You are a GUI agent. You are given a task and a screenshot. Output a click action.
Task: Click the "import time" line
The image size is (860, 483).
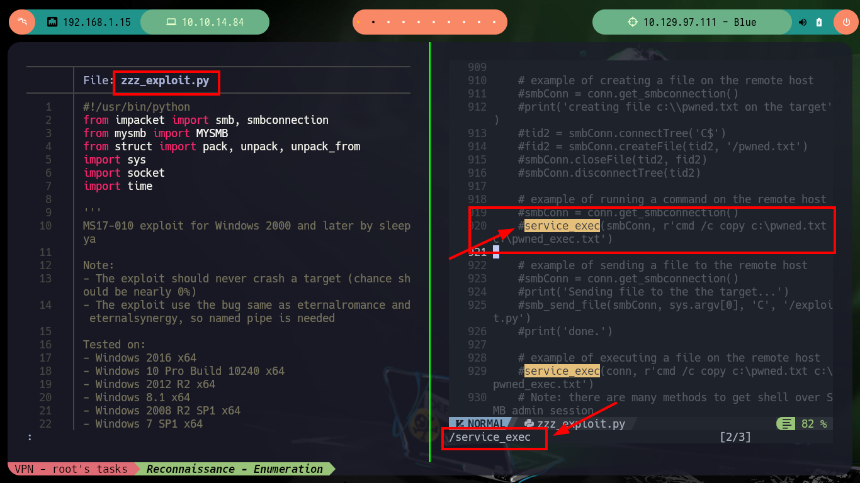pyautogui.click(x=118, y=186)
